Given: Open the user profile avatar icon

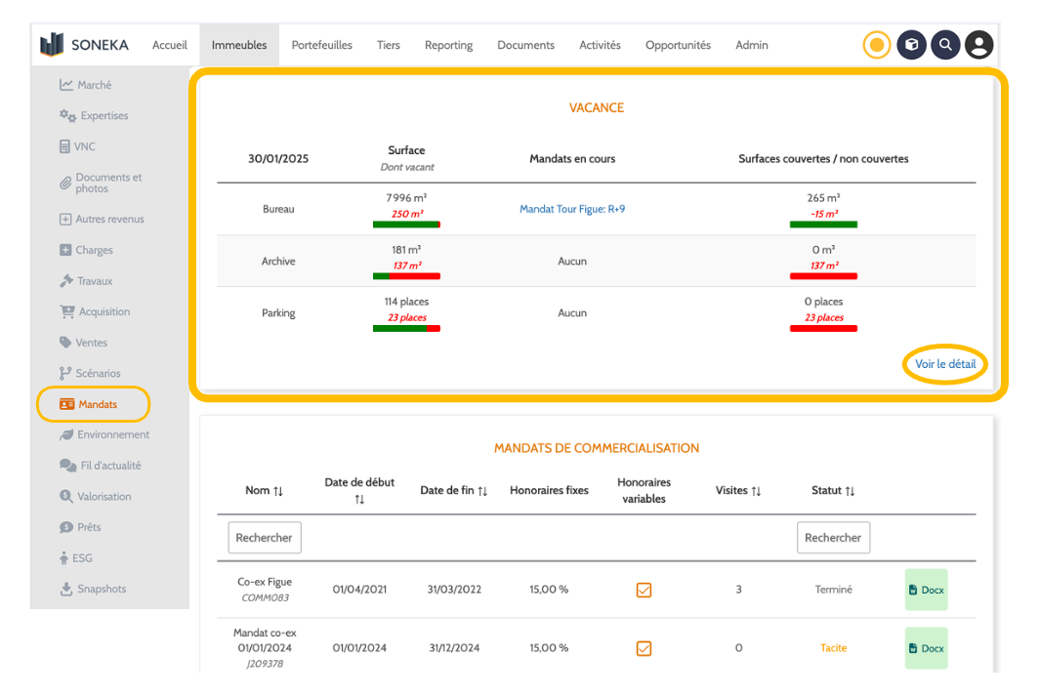Looking at the screenshot, I should [x=978, y=45].
